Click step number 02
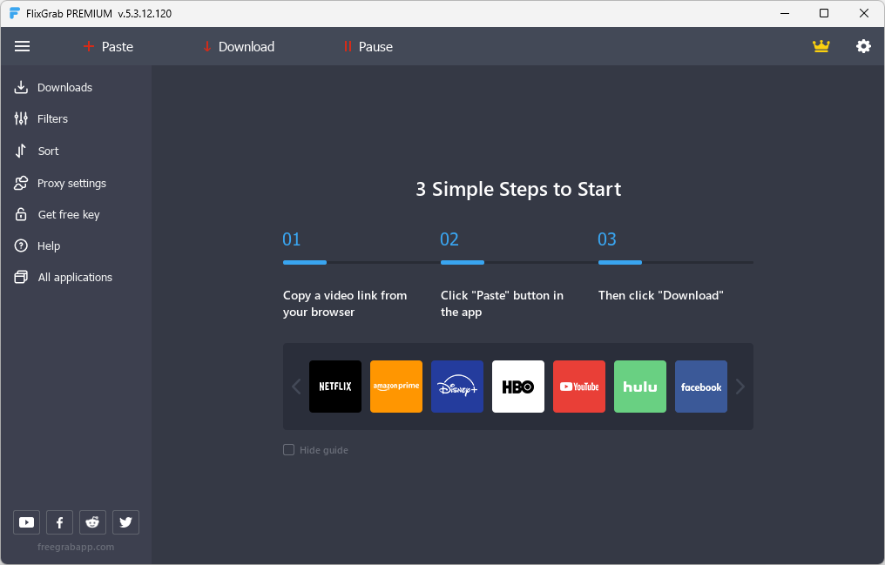The image size is (885, 565). pos(449,239)
